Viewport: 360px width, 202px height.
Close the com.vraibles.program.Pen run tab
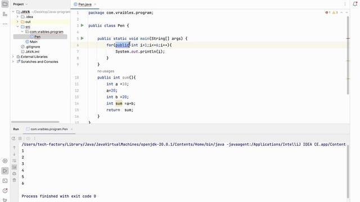point(71,129)
